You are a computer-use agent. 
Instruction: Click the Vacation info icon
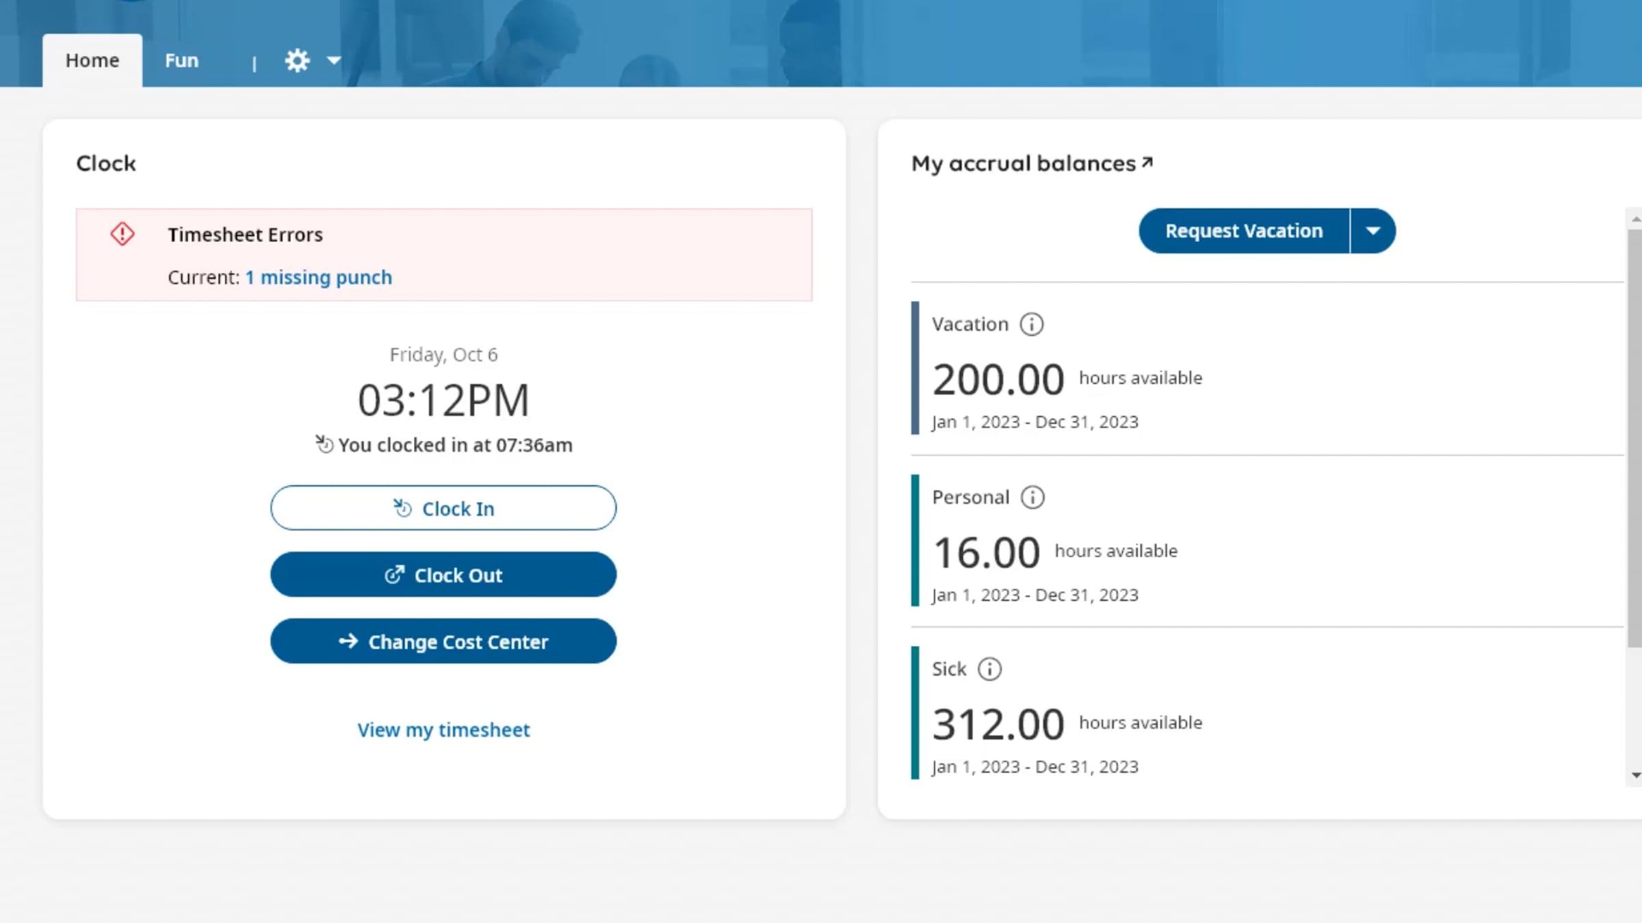(x=1032, y=324)
